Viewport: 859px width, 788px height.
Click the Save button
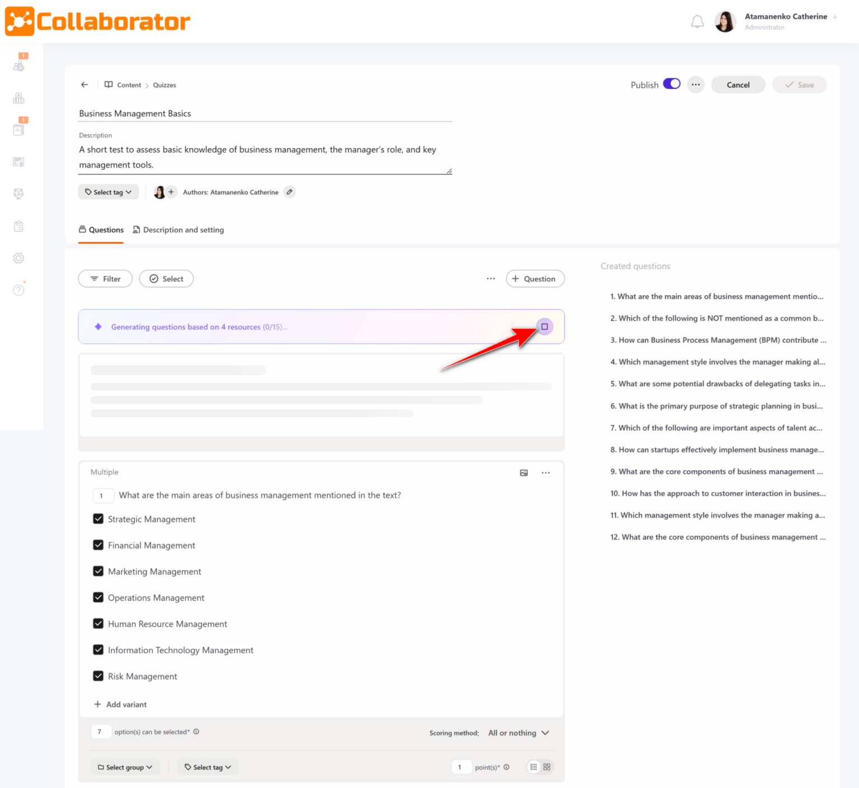click(799, 85)
